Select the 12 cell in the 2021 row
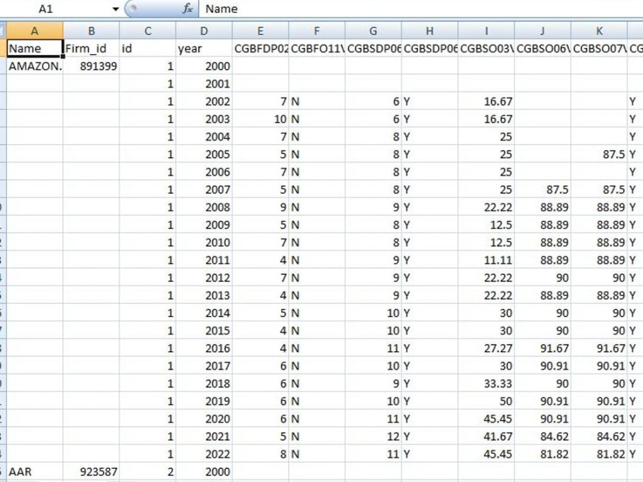643x482 pixels. 373,436
